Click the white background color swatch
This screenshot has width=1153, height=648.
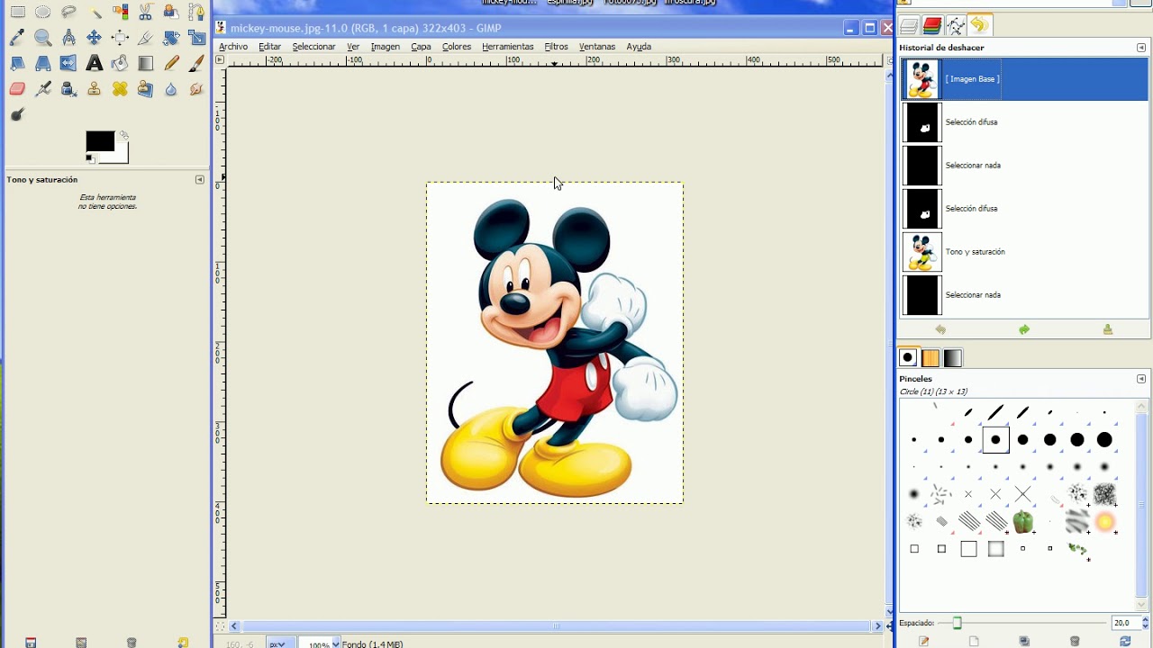pyautogui.click(x=120, y=156)
